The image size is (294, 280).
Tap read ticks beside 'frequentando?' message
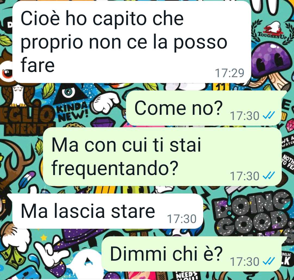(269, 175)
